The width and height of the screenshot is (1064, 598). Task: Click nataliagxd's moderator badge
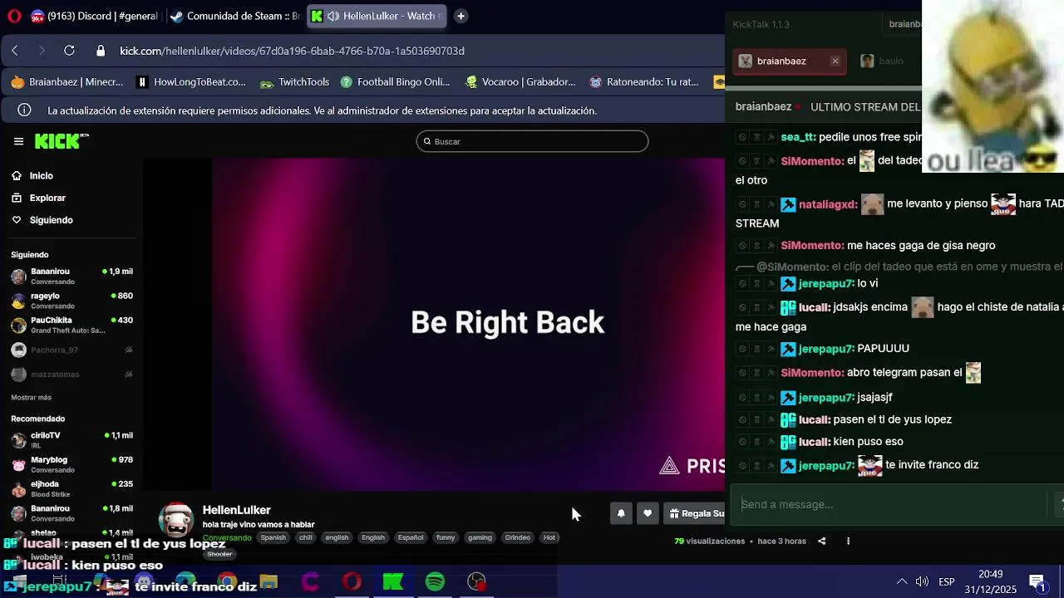(x=788, y=203)
